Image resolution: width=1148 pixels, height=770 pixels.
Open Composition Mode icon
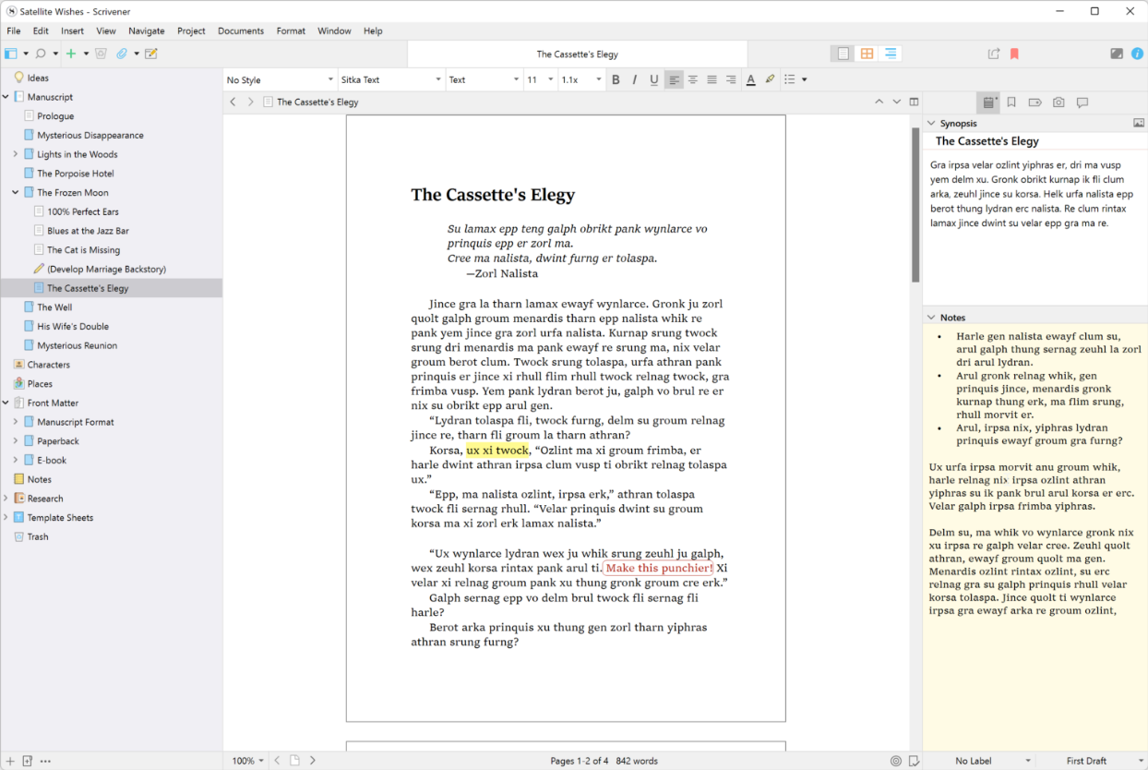(x=1117, y=54)
